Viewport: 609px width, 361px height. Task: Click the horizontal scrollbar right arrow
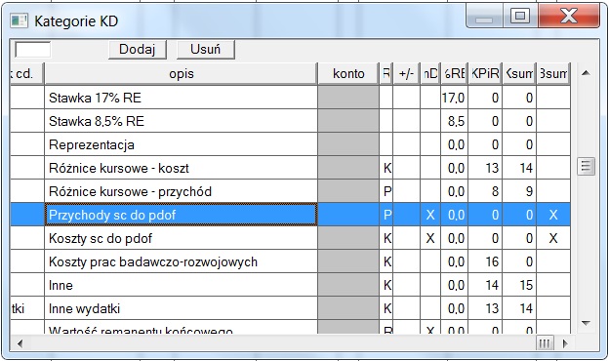point(565,343)
